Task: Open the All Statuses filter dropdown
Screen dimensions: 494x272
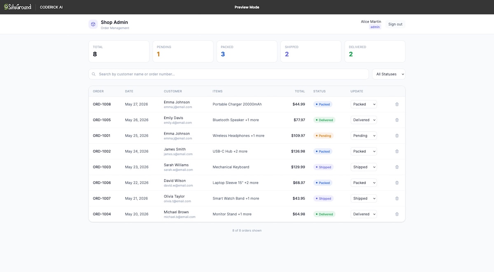Action: pyautogui.click(x=389, y=74)
